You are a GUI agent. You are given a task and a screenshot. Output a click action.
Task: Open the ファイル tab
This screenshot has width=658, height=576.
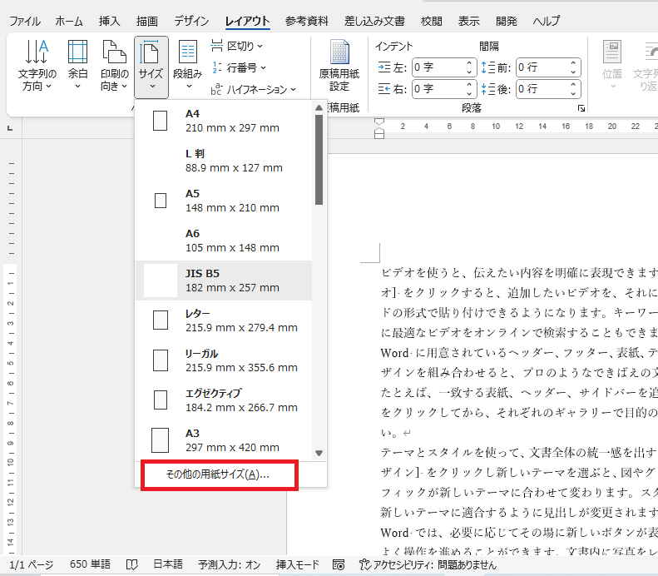(25, 21)
